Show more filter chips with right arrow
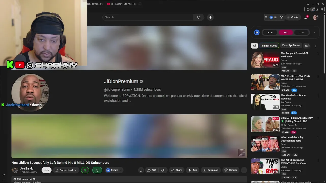This screenshot has height=183, width=326. [315, 46]
